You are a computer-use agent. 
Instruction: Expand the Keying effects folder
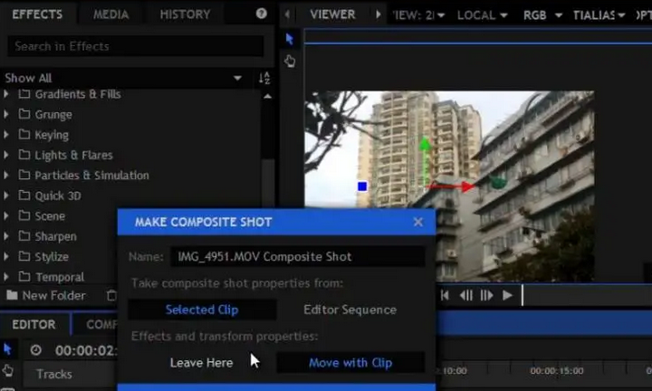point(7,135)
